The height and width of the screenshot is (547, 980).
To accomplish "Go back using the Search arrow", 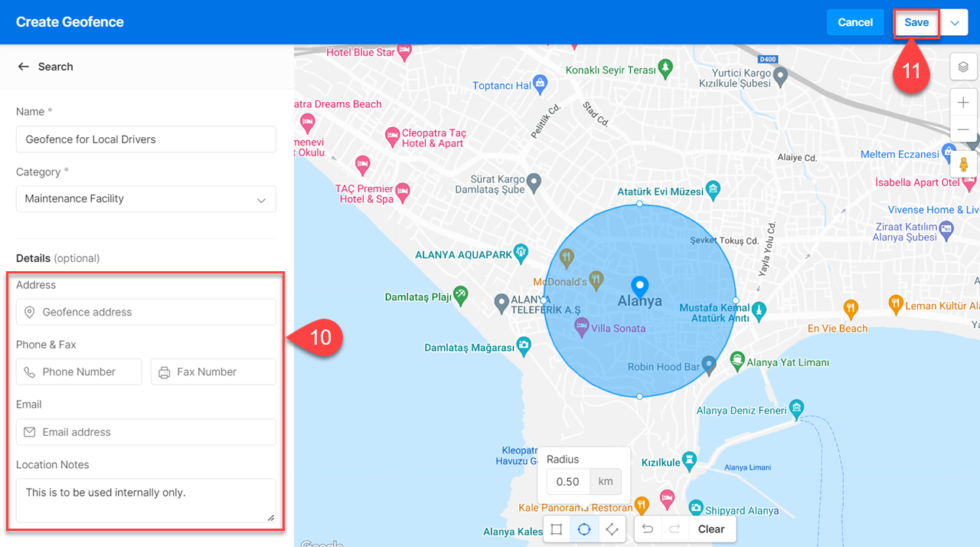I will click(24, 67).
